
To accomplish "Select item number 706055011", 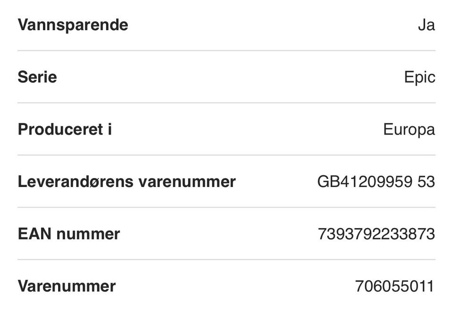I will (394, 286).
